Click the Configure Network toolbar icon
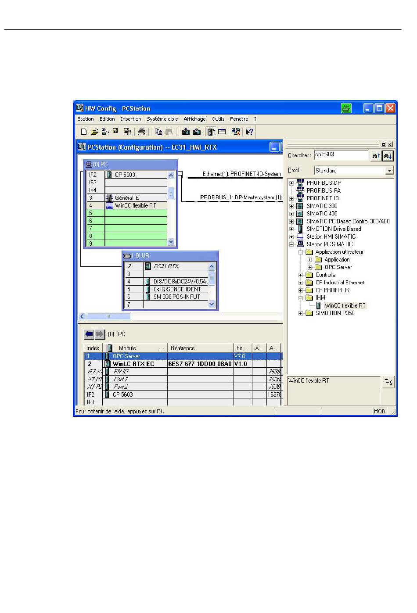417x613 pixels. coord(236,132)
